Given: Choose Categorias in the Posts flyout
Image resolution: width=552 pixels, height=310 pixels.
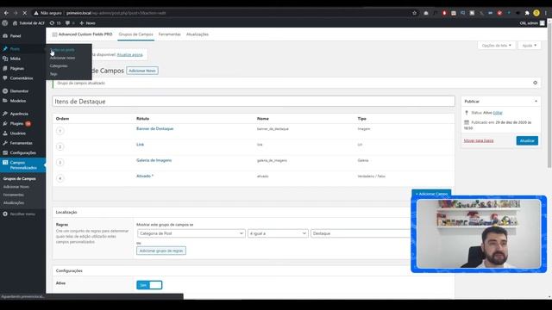Looking at the screenshot, I should pyautogui.click(x=59, y=65).
